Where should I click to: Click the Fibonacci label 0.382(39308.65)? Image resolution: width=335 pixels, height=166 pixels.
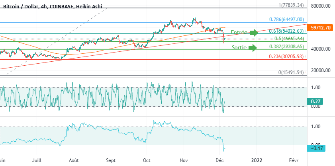click(x=286, y=46)
